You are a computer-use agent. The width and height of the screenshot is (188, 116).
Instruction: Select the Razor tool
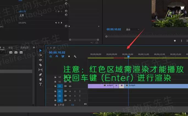40,65
